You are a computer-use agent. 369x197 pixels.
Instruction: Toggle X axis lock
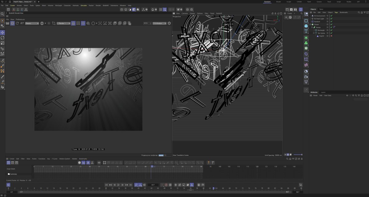[x=14, y=10]
